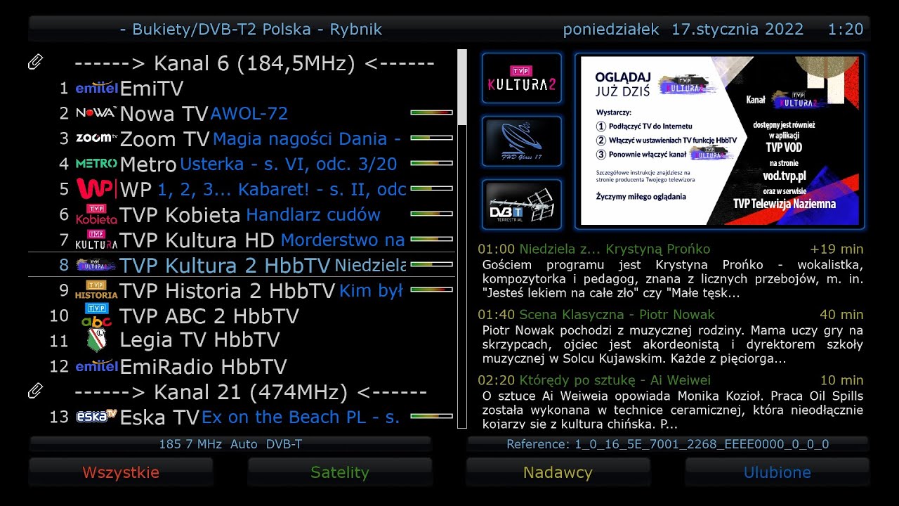Viewport: 899px width, 506px height.
Task: Click the service reference text at bottom
Action: [668, 444]
